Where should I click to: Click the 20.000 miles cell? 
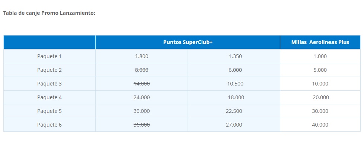click(x=321, y=97)
